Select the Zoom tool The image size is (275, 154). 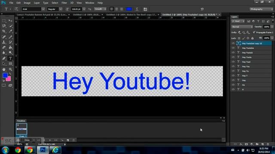coord(10,69)
